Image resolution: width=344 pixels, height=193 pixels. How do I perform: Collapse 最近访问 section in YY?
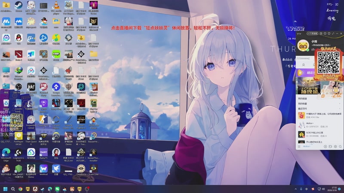pos(319,109)
